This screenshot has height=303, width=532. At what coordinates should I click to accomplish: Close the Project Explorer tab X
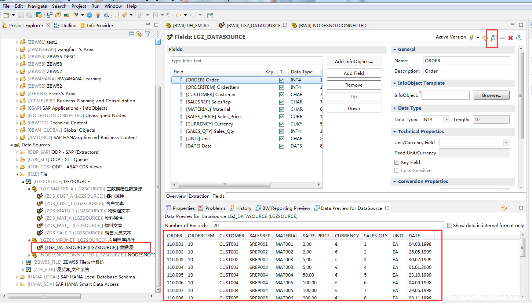tap(48, 25)
